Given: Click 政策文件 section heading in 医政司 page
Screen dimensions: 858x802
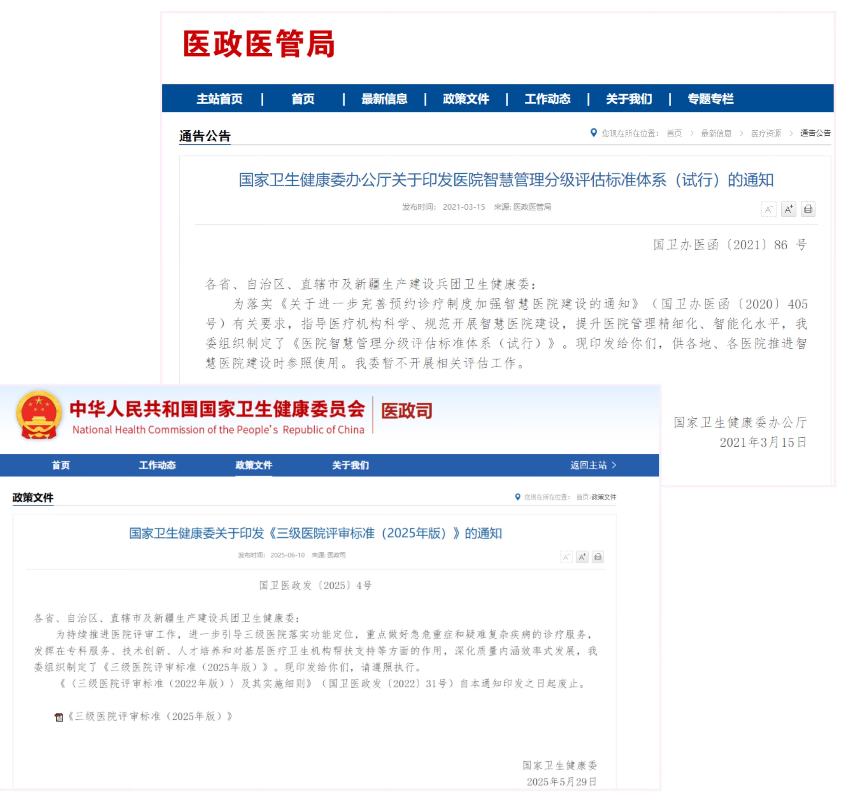Looking at the screenshot, I should 33,498.
